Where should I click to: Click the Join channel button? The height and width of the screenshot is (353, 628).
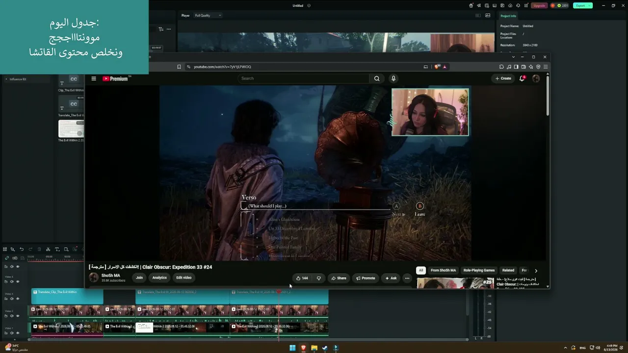tap(139, 277)
